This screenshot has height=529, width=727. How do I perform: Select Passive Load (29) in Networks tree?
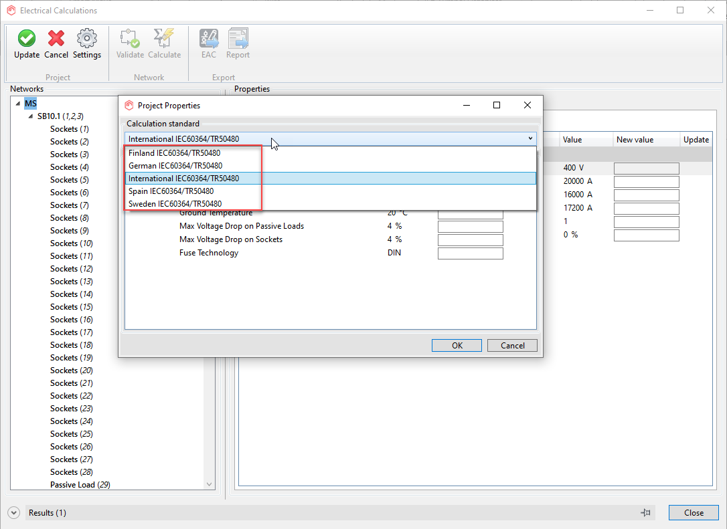coord(80,485)
